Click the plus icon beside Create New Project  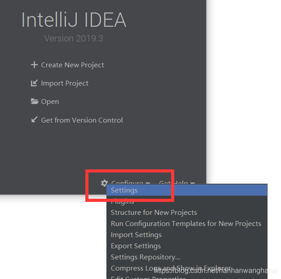(34, 65)
